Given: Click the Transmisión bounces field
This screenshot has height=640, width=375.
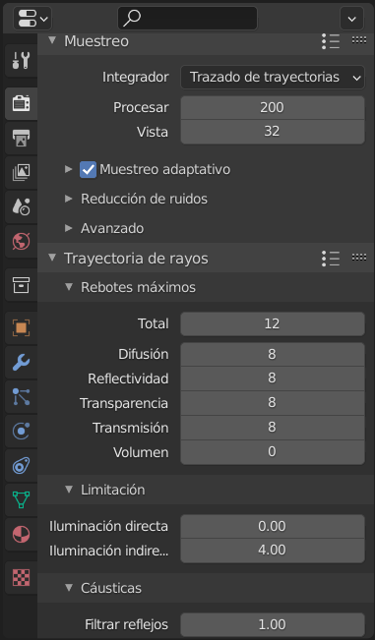Looking at the screenshot, I should [273, 428].
